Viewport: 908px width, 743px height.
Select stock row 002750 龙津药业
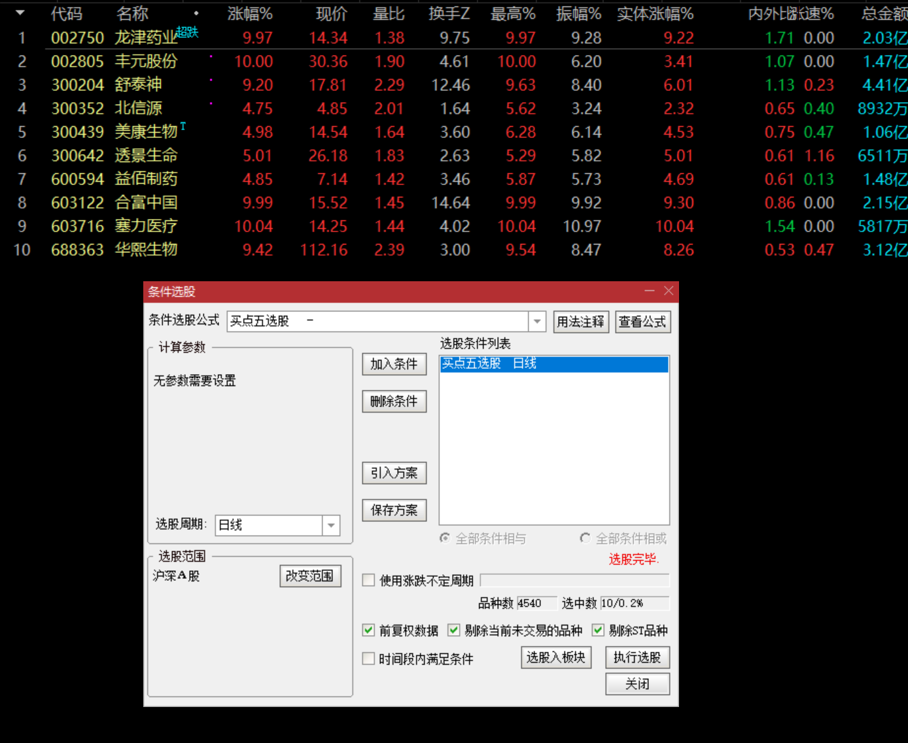[x=454, y=38]
